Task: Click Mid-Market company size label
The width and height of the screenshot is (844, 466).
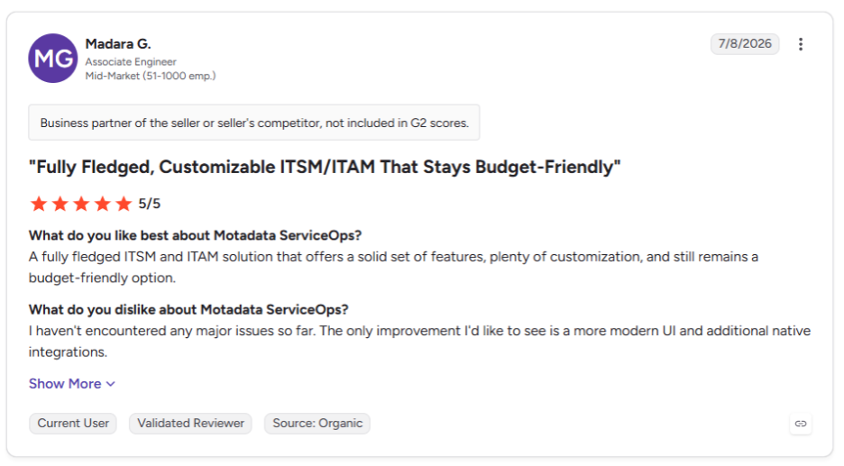Action: click(x=151, y=76)
